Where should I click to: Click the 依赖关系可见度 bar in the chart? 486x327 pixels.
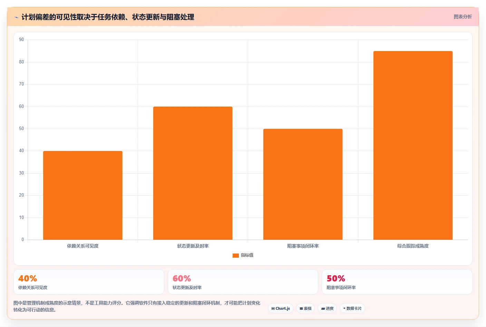pos(83,195)
